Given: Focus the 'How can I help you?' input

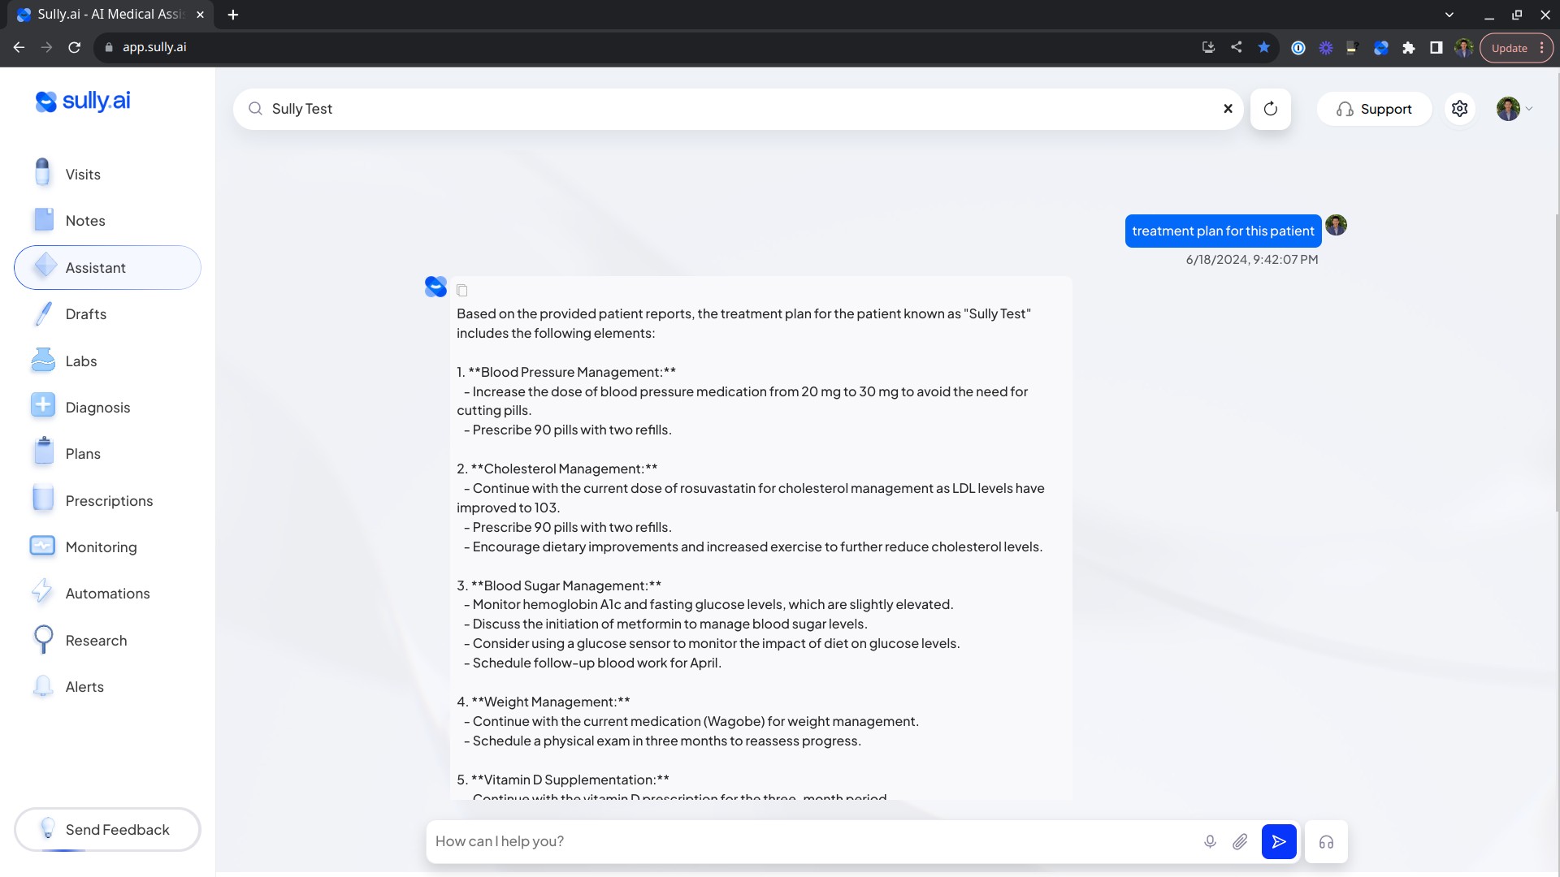Looking at the screenshot, I should coord(812,842).
